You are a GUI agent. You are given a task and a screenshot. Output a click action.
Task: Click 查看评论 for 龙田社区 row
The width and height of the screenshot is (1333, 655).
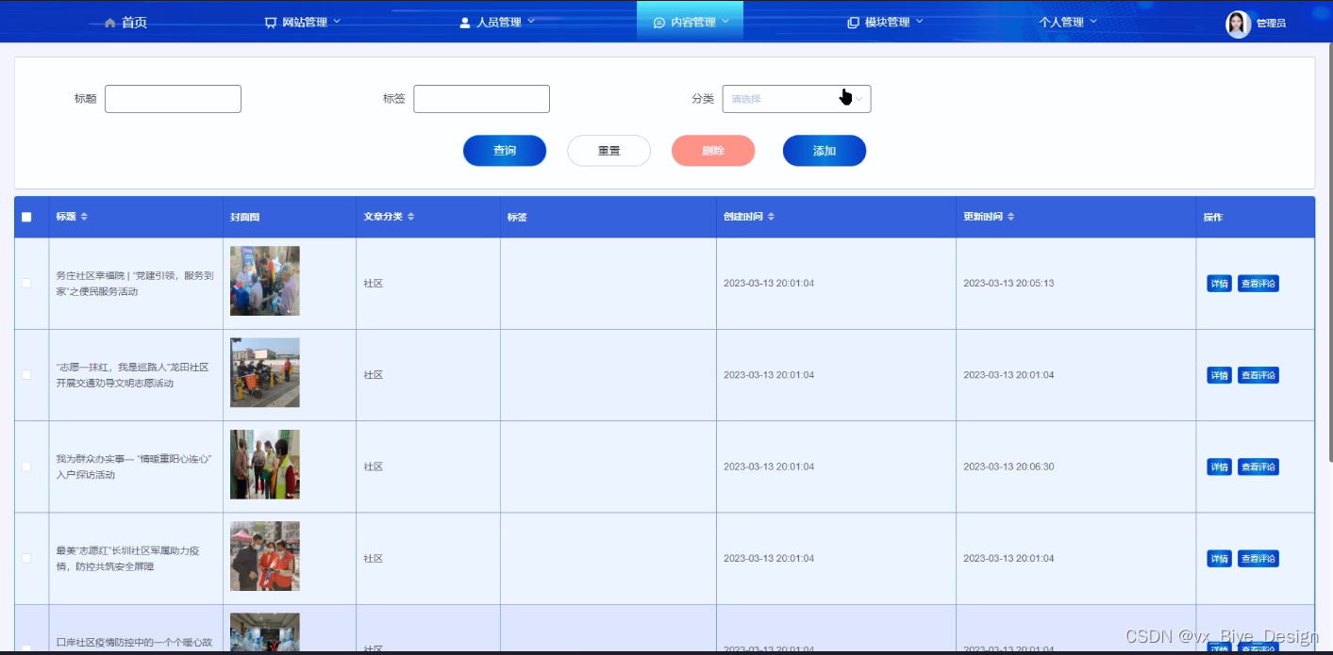point(1258,375)
